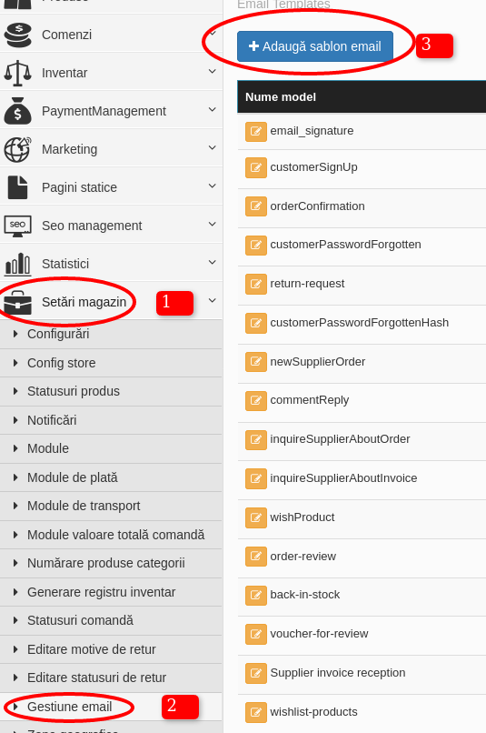The width and height of the screenshot is (486, 733).
Task: Click the wishProduct template name
Action: coord(303,517)
